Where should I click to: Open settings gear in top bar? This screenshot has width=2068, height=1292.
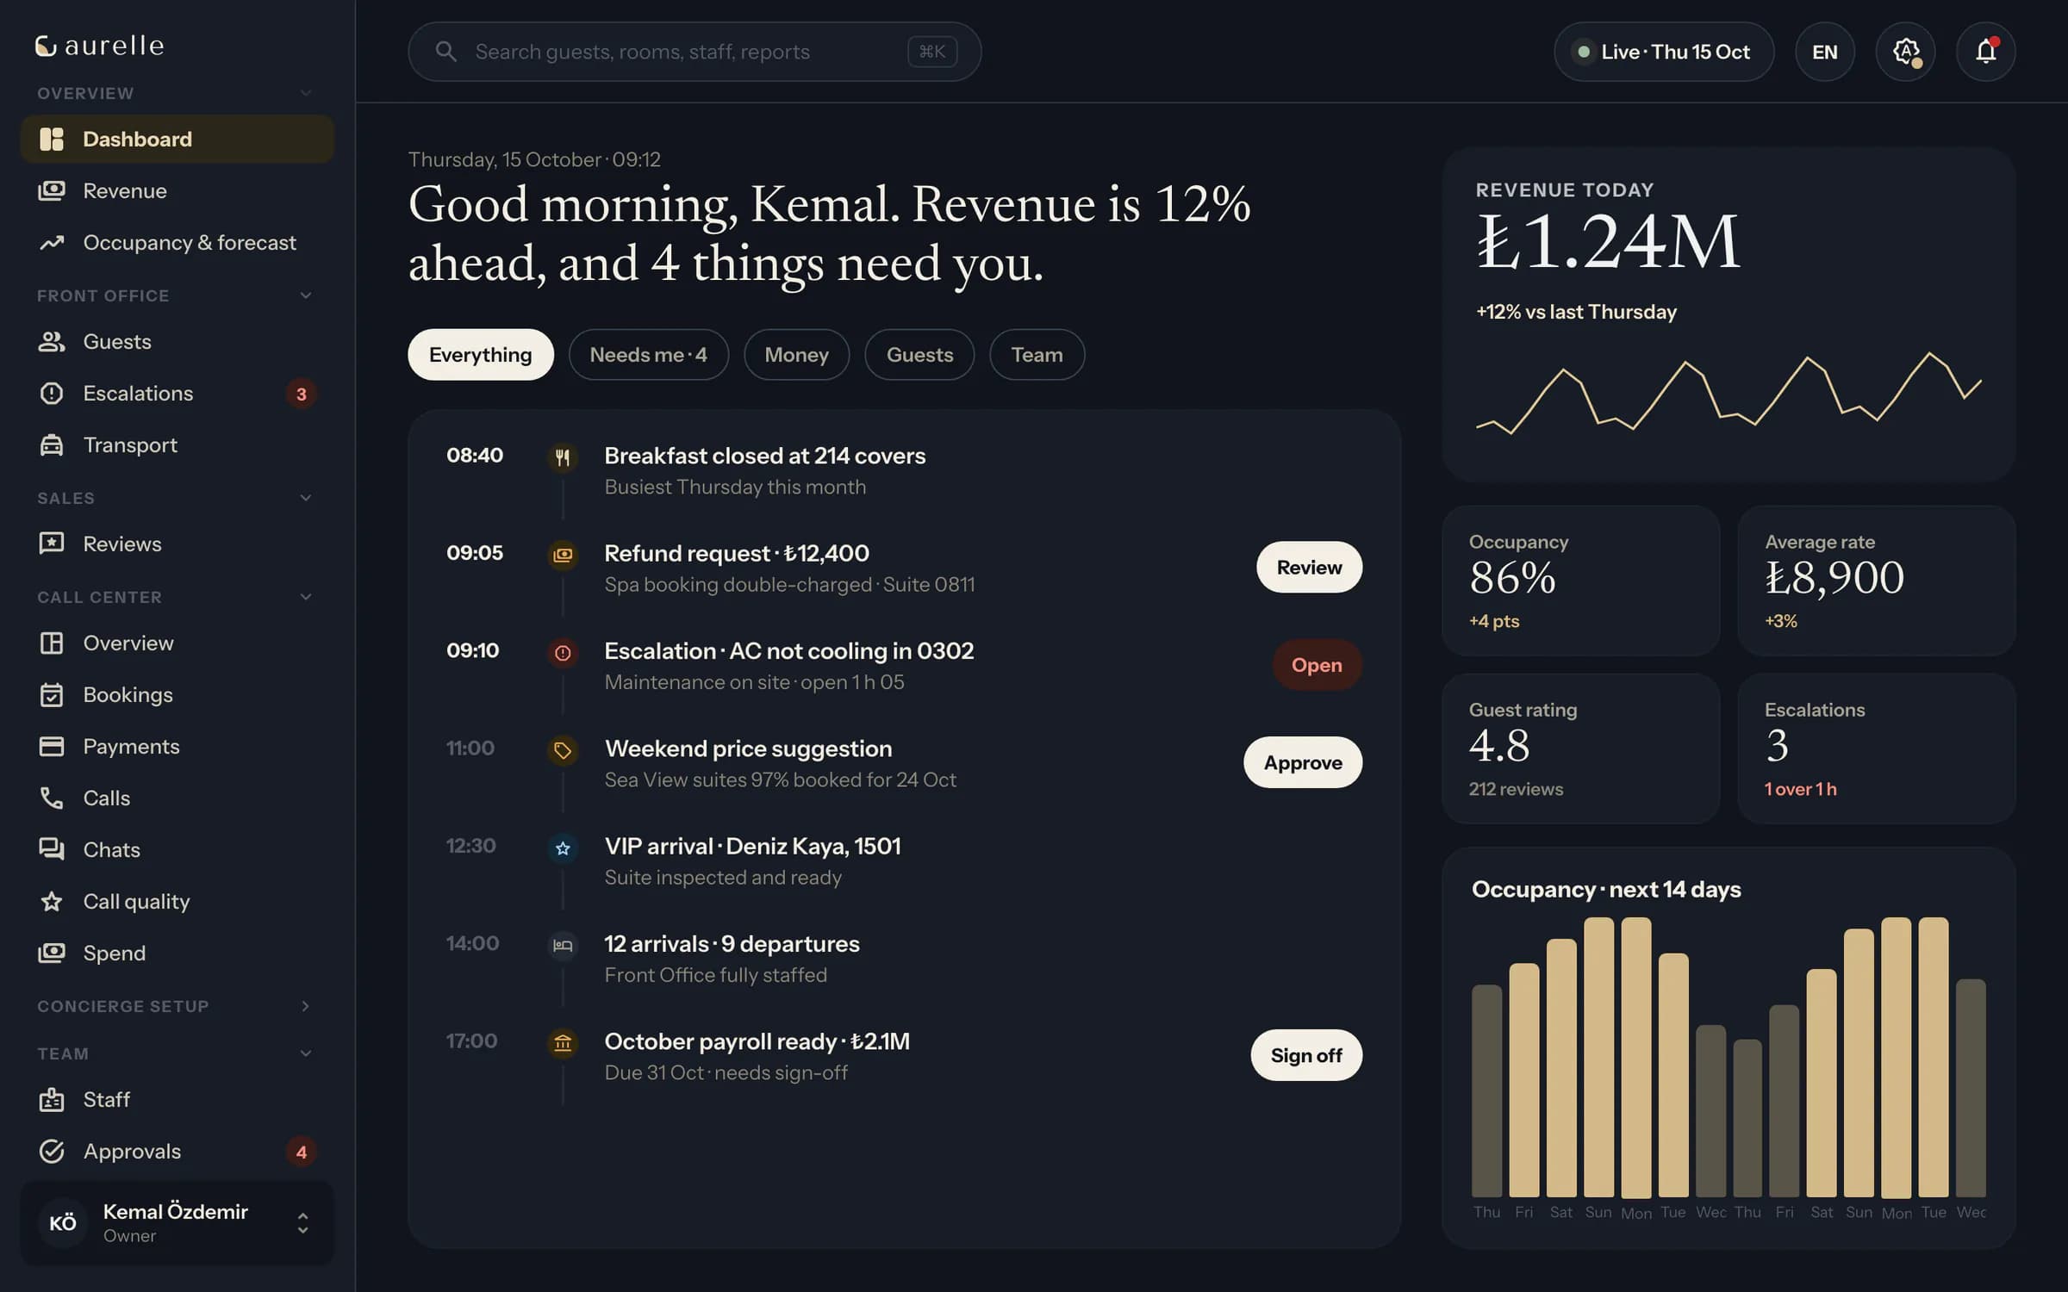pos(1905,52)
